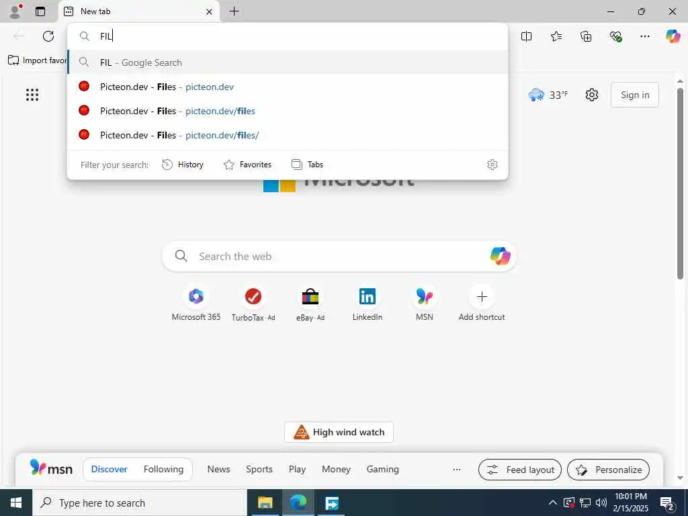The height and width of the screenshot is (516, 688).
Task: Select FIL - Google Search suggestion
Action: tap(288, 62)
